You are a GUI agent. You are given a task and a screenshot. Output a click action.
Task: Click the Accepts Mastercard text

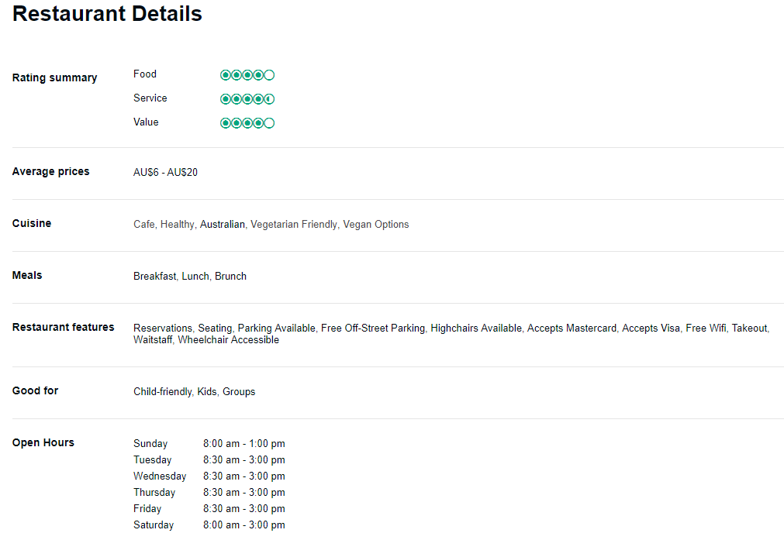click(572, 328)
